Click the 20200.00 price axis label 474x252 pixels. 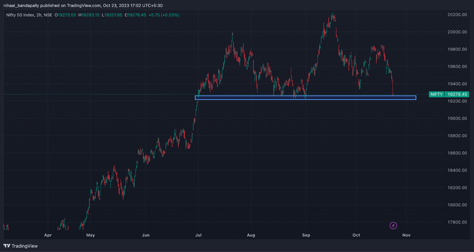[457, 15]
